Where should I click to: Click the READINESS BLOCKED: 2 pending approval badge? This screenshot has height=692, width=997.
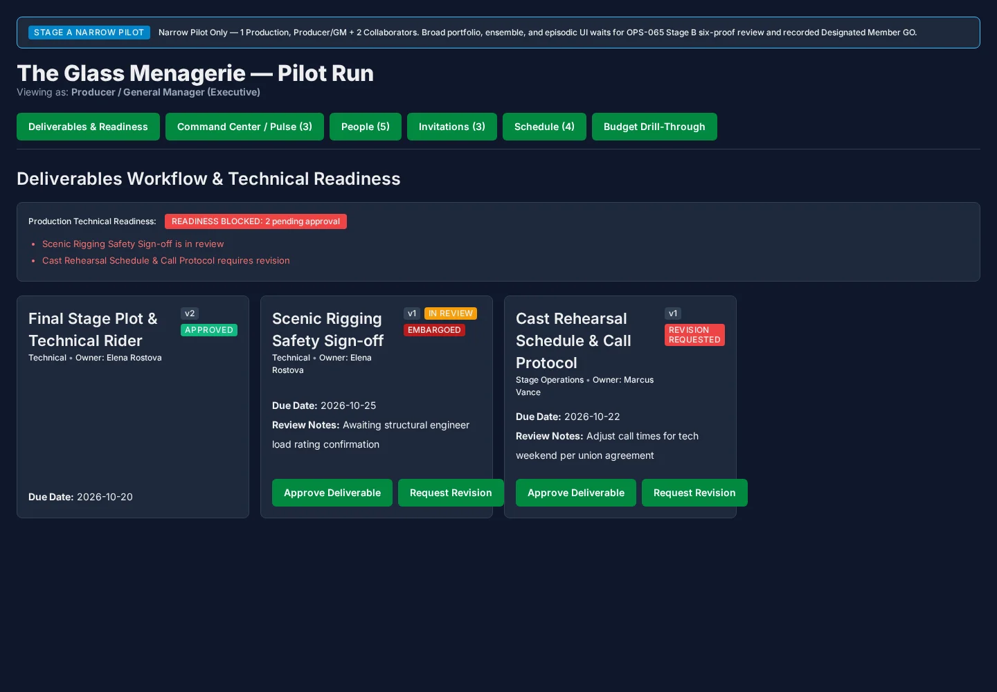click(255, 221)
